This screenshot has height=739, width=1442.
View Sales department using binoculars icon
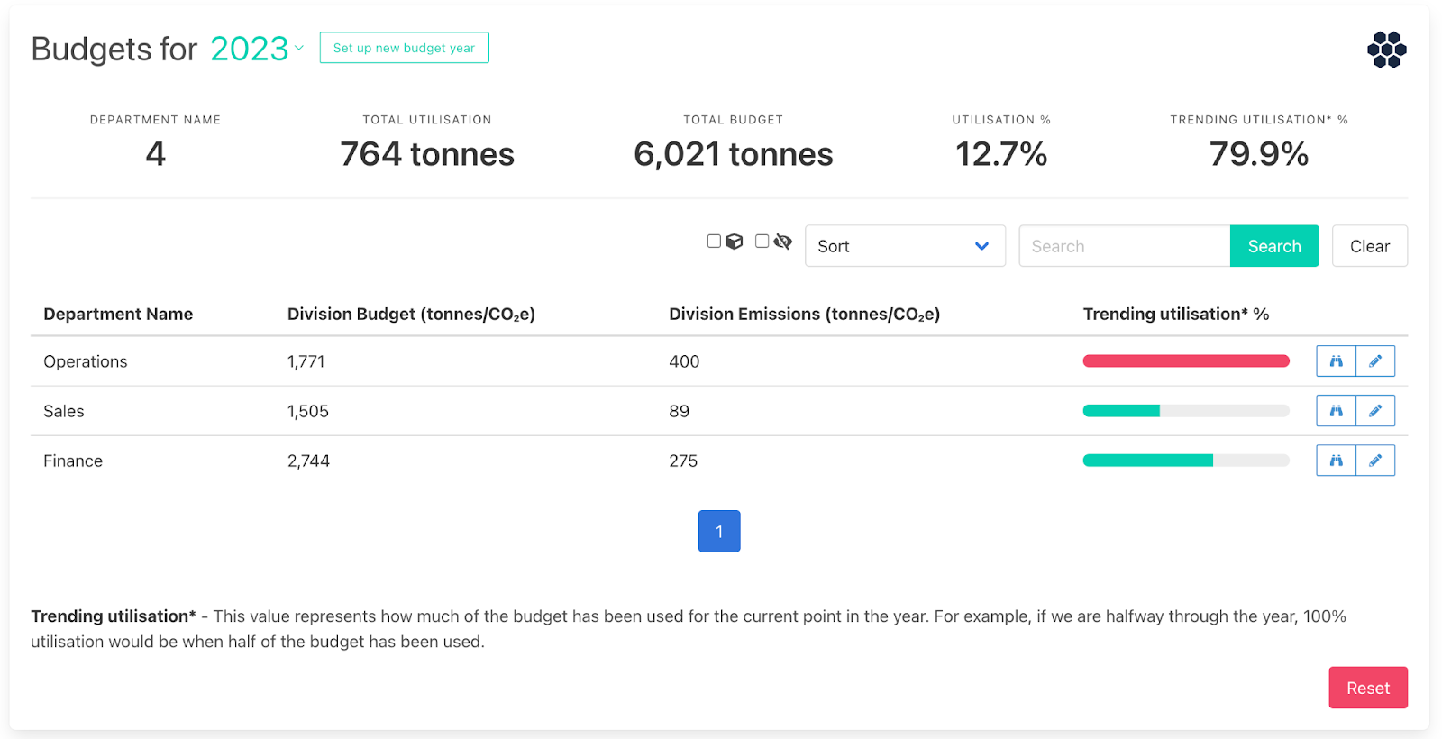(x=1336, y=411)
